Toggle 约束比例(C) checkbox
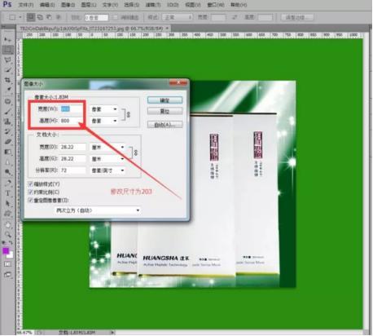This screenshot has height=336, width=373. click(30, 192)
